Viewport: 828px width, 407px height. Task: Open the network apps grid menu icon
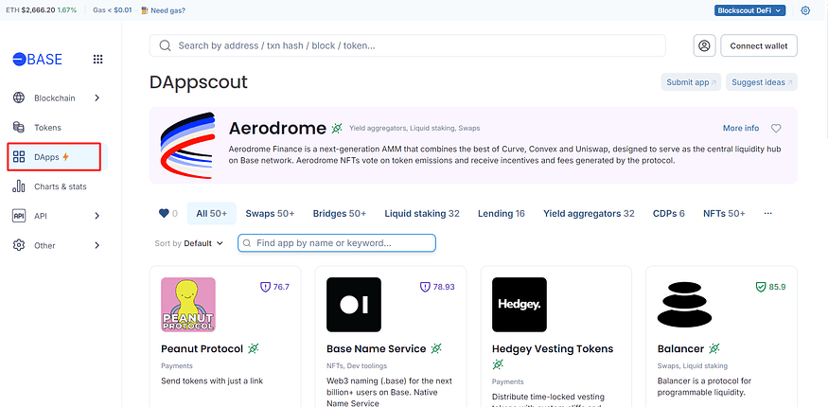(x=97, y=59)
